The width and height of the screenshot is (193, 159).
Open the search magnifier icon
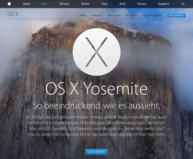(x=183, y=4)
